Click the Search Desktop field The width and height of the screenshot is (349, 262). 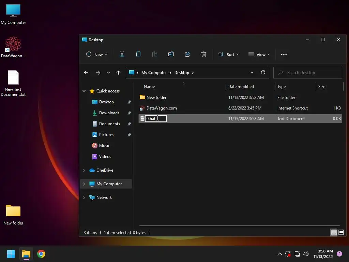308,73
